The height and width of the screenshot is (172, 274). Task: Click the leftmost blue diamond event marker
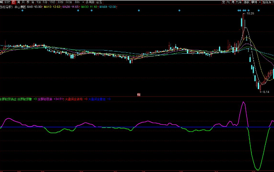22,10
